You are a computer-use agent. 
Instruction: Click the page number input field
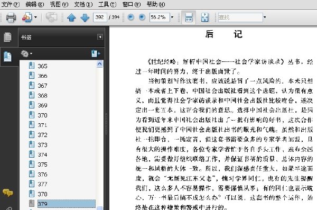tap(100, 17)
